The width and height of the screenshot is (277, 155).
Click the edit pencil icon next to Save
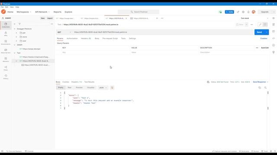tap(260, 25)
